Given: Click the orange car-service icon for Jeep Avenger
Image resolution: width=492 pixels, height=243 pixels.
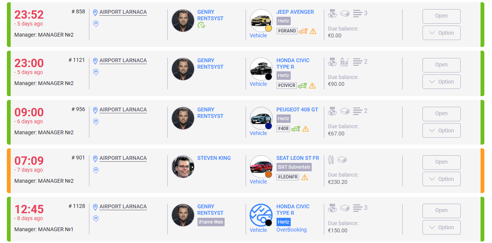Looking at the screenshot, I should pyautogui.click(x=303, y=31).
